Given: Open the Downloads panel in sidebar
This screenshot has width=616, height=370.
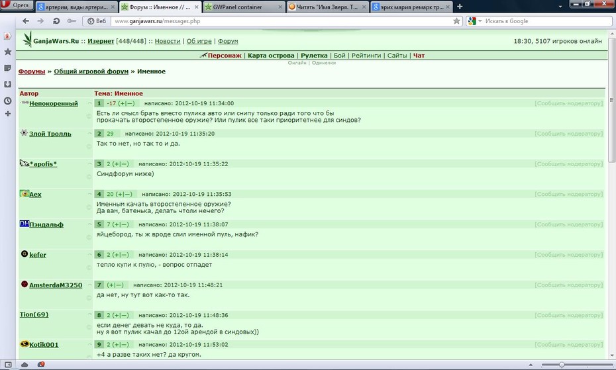Looking at the screenshot, I should [x=7, y=84].
